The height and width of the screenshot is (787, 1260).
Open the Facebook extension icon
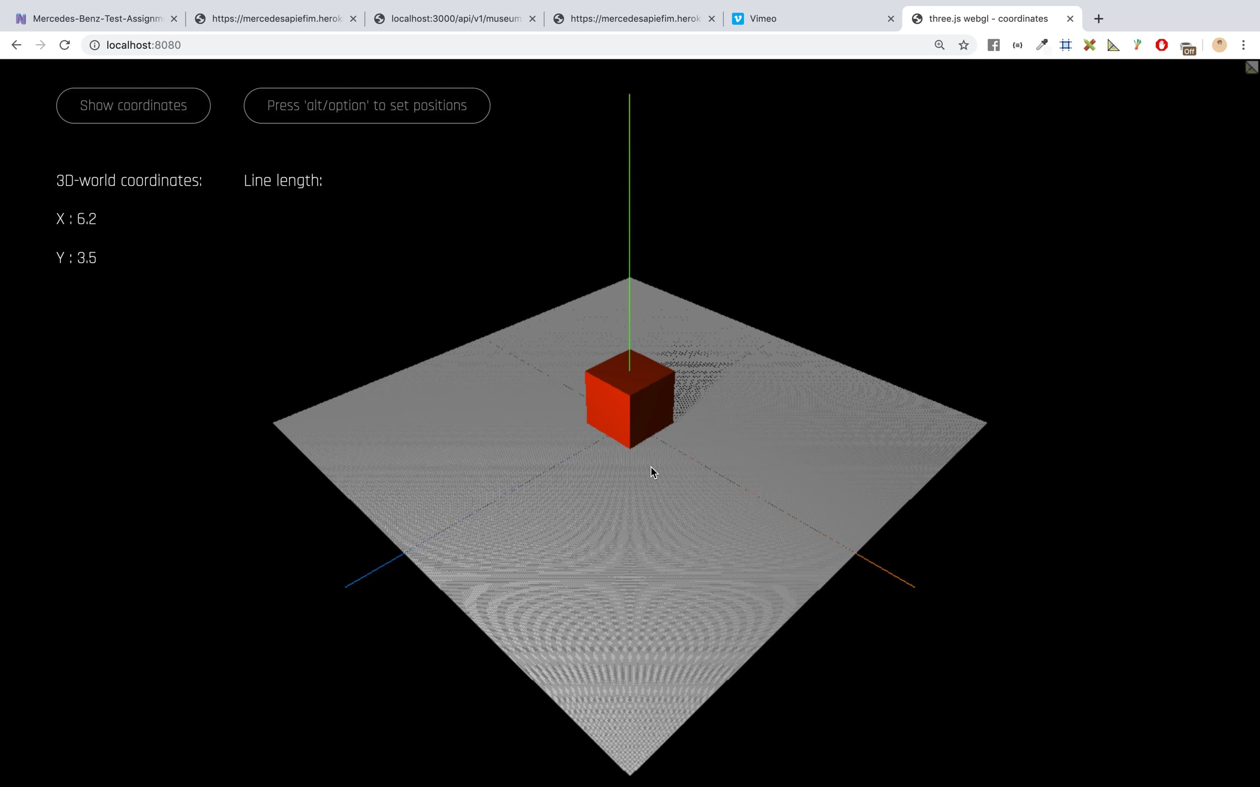click(x=993, y=45)
